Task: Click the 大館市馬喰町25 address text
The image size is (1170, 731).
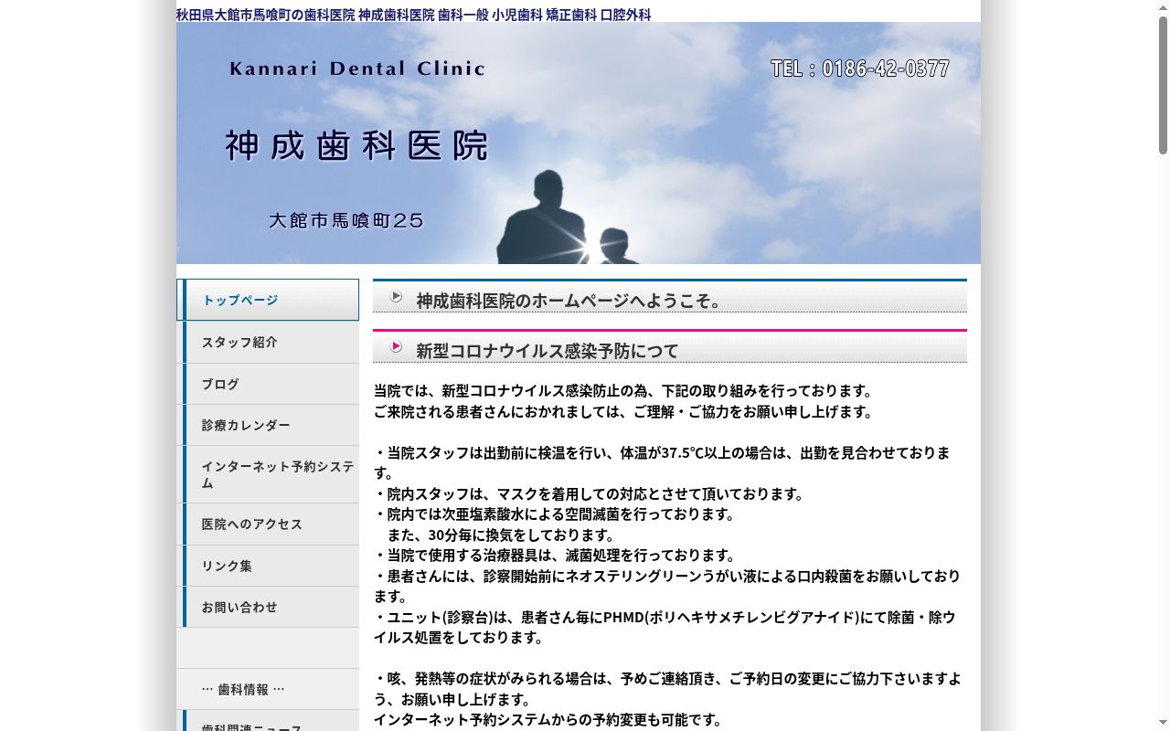Action: pyautogui.click(x=346, y=220)
